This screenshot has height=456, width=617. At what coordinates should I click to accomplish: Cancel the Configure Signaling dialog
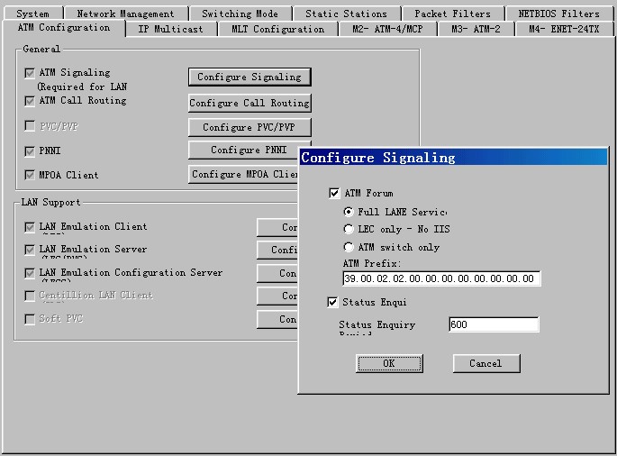point(485,363)
